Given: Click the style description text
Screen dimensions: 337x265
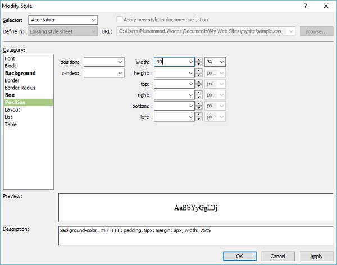Looking at the screenshot, I should click(x=135, y=230).
